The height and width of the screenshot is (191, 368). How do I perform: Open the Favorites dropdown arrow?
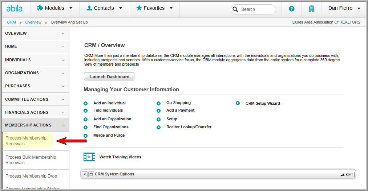pos(171,8)
